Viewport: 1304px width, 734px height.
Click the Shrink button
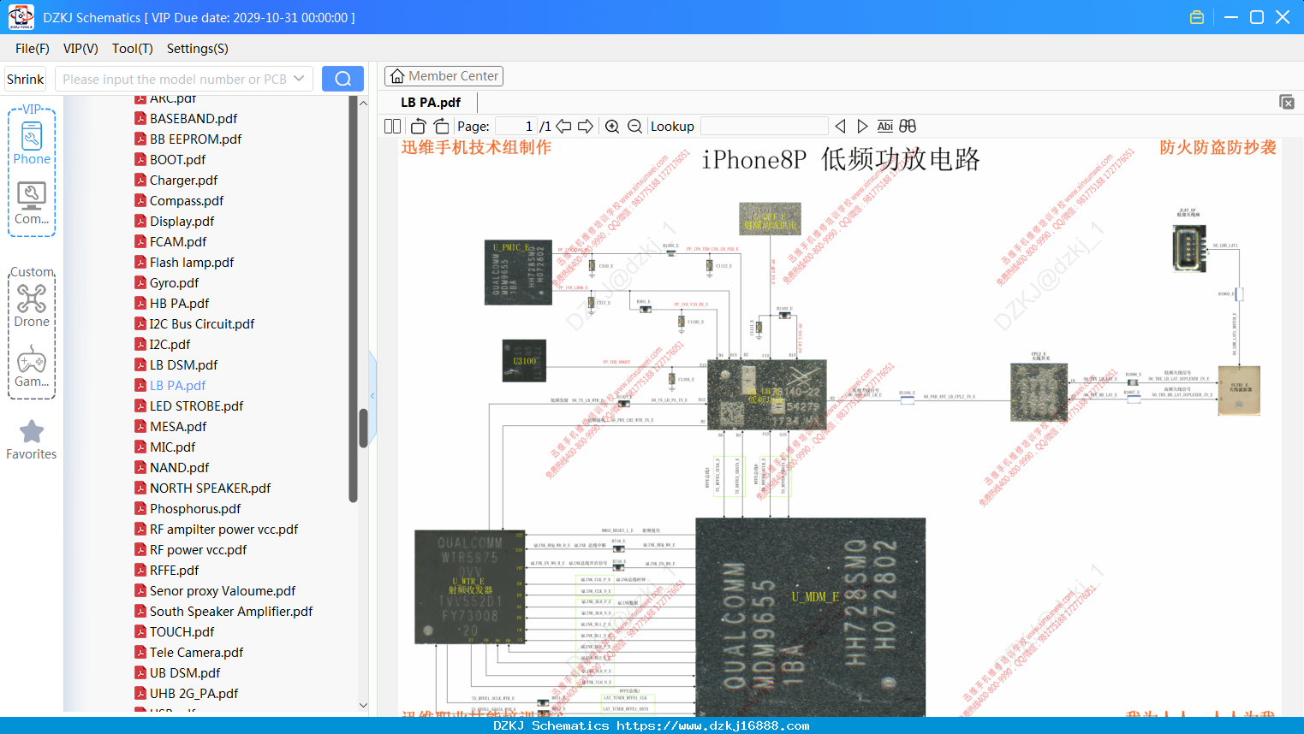(x=26, y=79)
